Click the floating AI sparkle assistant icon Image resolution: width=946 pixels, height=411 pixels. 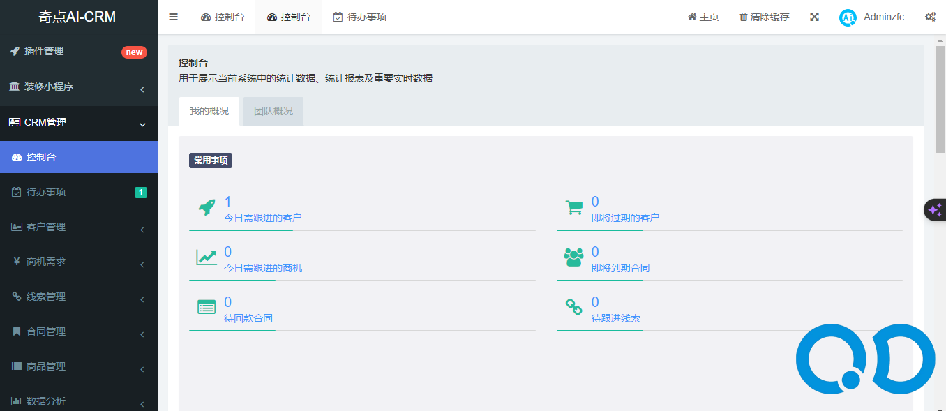coord(935,210)
